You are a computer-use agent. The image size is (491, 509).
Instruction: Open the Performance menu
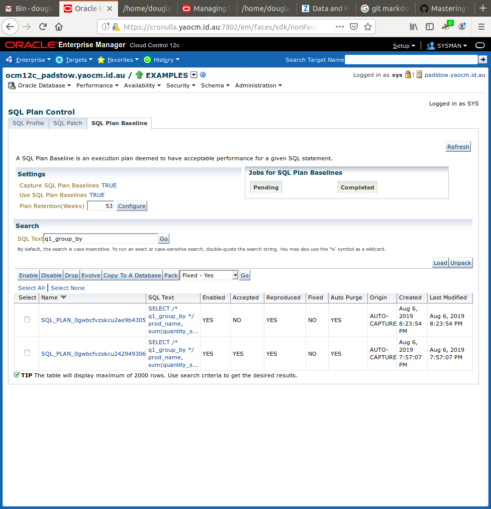click(97, 85)
